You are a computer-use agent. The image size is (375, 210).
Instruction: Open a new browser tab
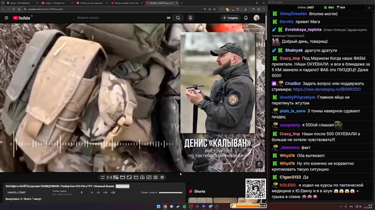coord(182,3)
